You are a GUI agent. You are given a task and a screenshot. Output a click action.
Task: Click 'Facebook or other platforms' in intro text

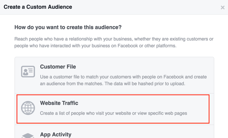[x=147, y=46]
